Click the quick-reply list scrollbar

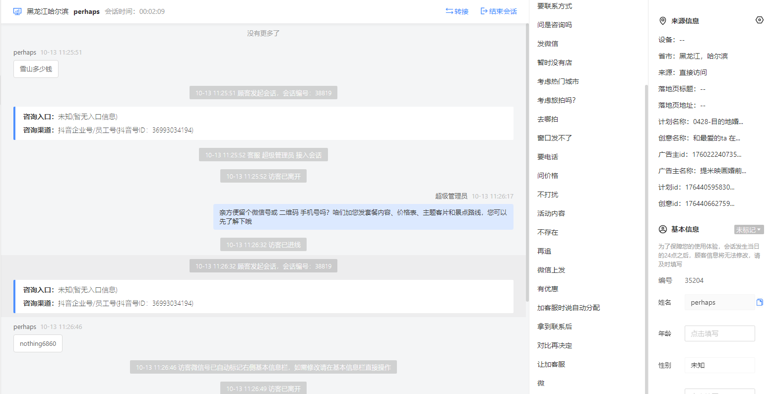646,238
